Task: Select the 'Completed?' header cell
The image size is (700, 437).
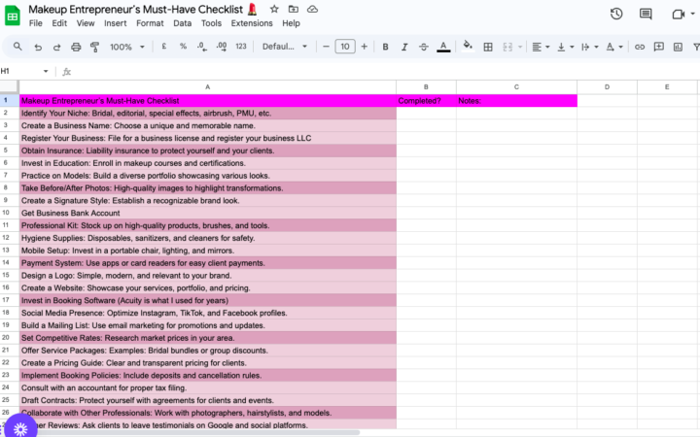Action: pos(426,100)
